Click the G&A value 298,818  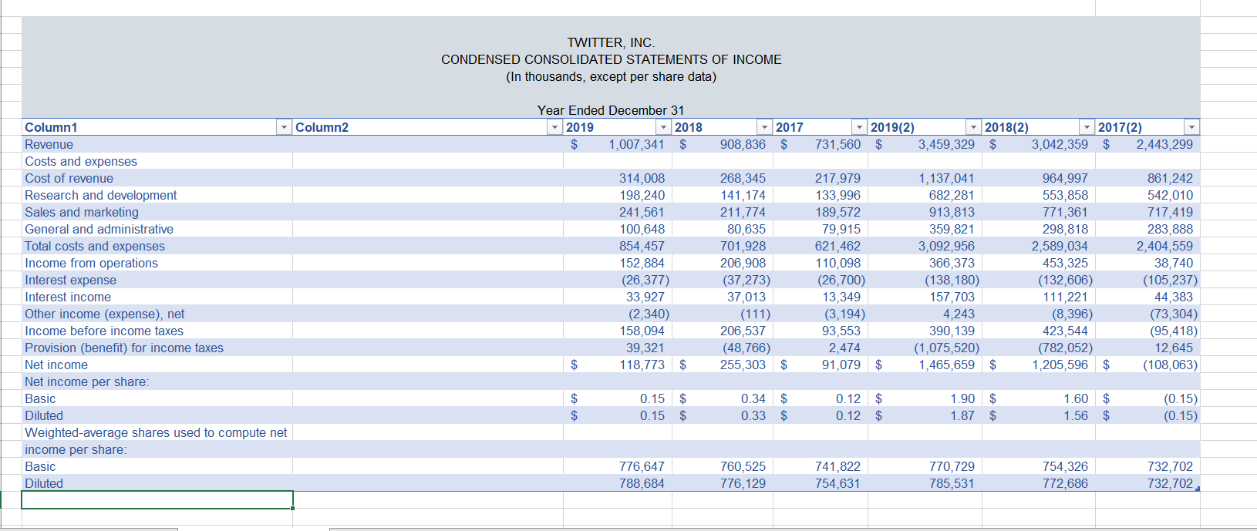coord(1065,229)
